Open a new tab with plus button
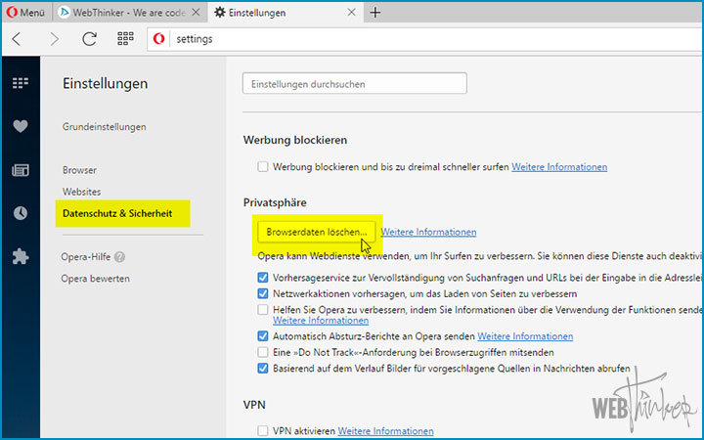The height and width of the screenshot is (440, 704). tap(375, 13)
